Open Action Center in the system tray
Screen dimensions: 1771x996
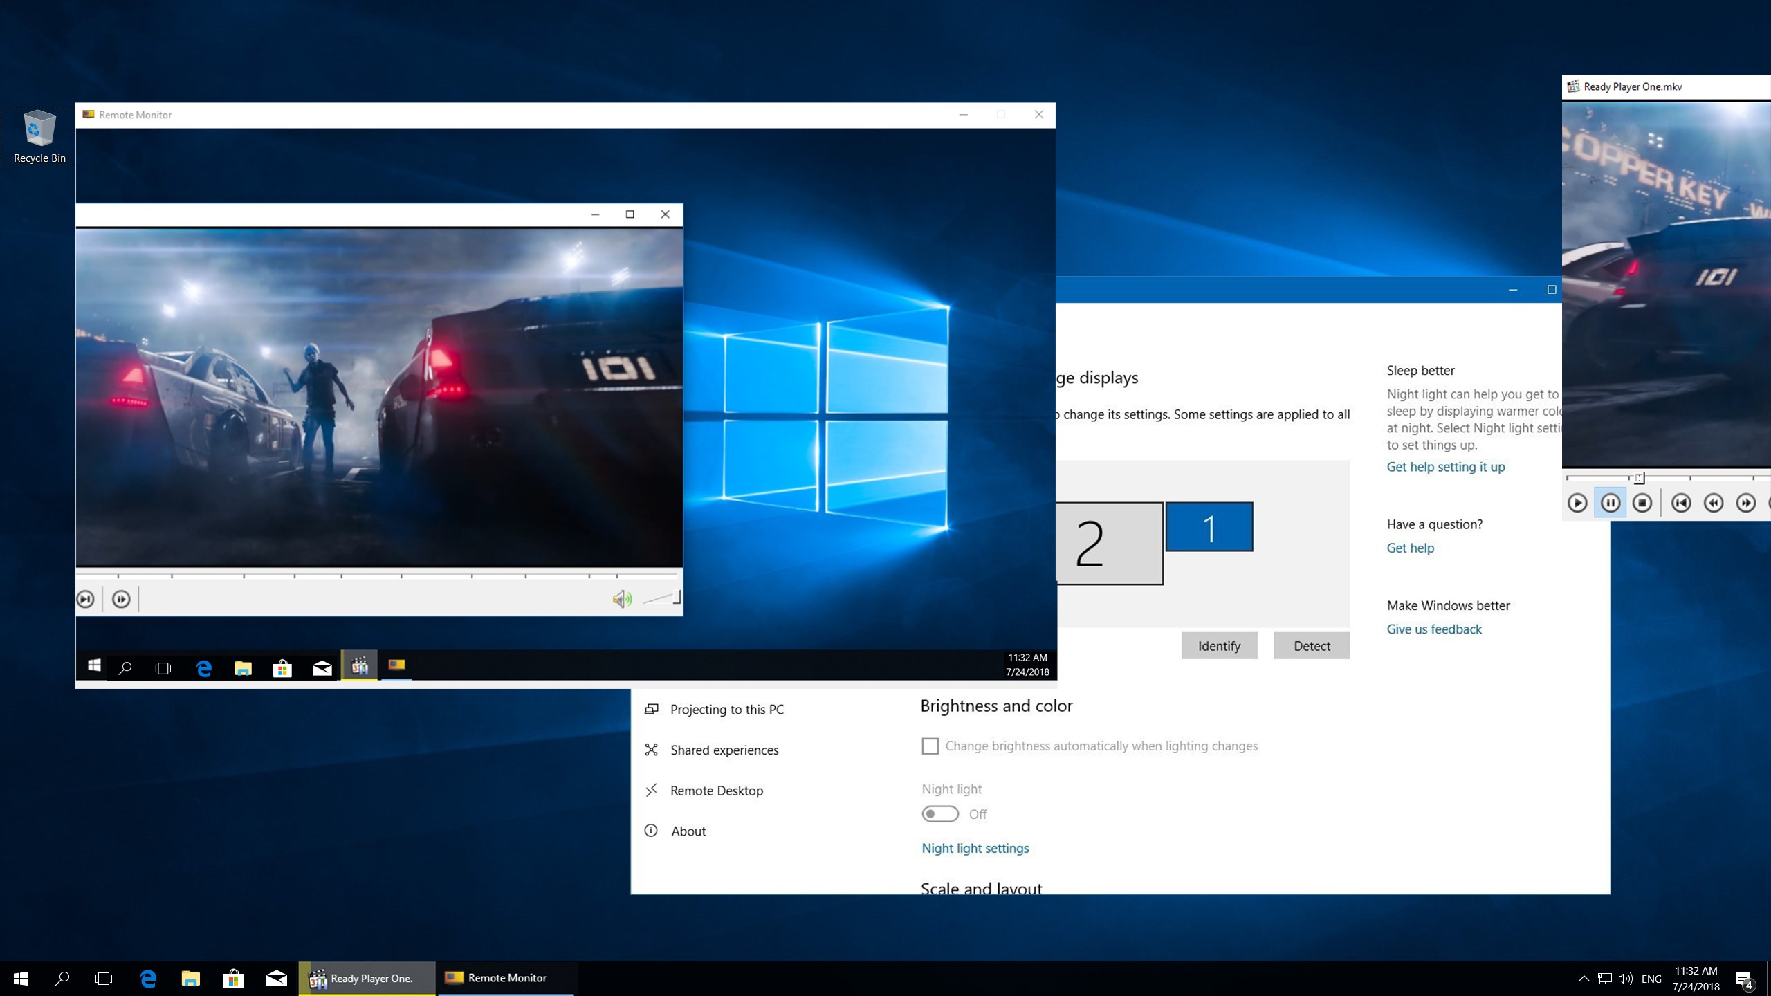1743,978
